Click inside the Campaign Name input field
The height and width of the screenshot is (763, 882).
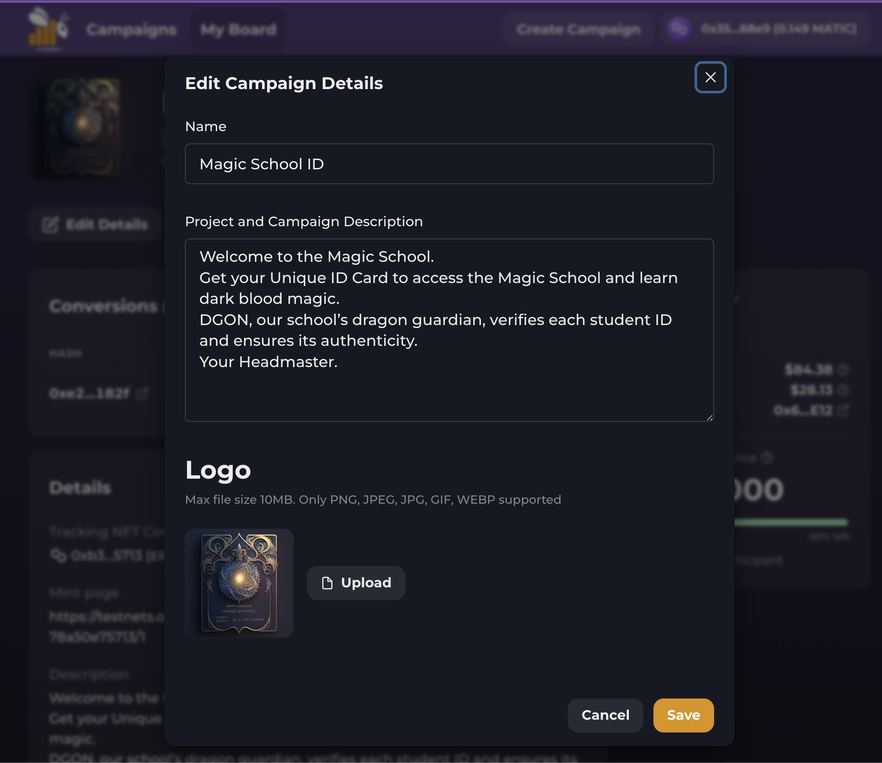[x=449, y=163]
